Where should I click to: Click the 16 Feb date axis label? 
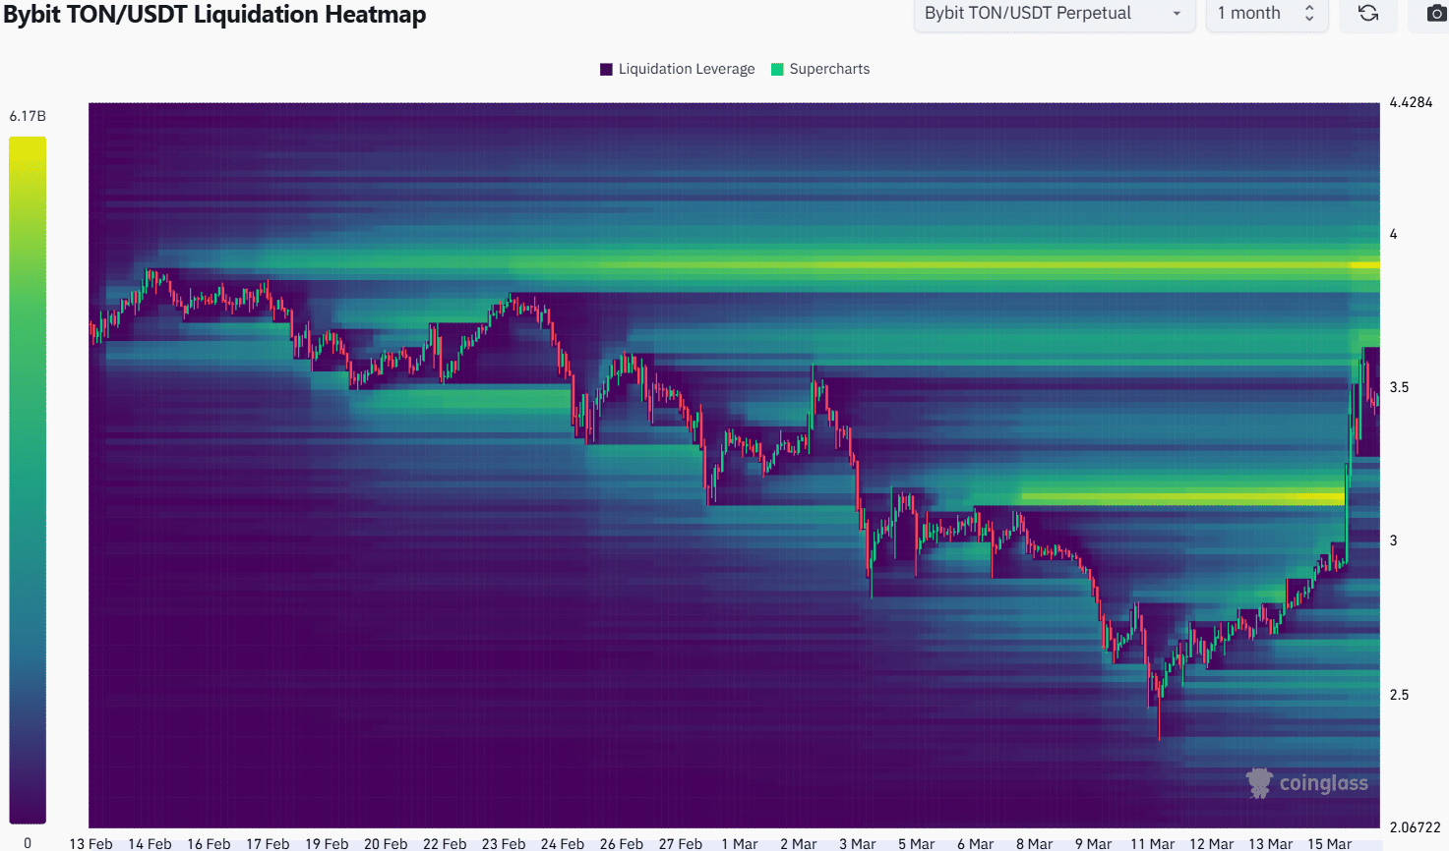click(x=209, y=843)
